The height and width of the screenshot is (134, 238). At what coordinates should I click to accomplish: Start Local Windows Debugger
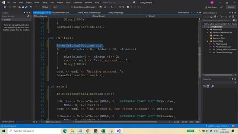[84, 7]
